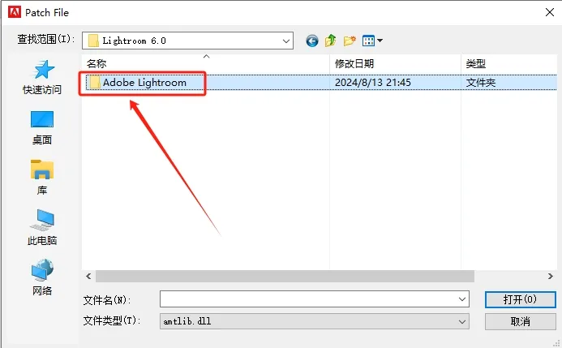Screen dimensions: 562x348
Task: Click the Open (打开) button
Action: click(520, 299)
